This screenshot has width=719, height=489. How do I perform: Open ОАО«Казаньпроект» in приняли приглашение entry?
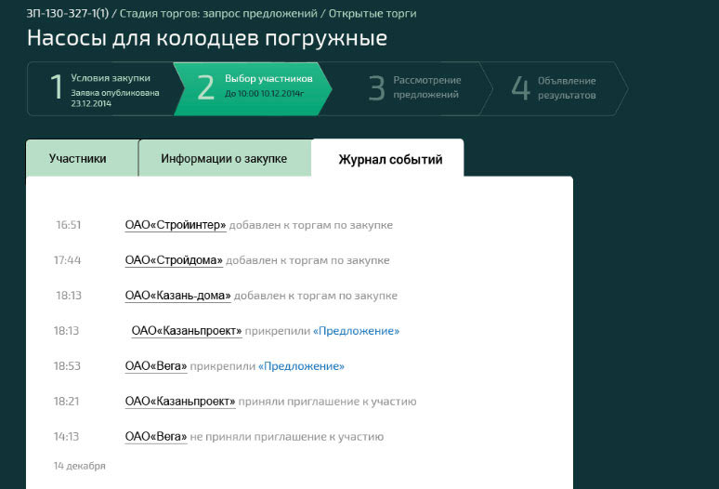180,402
